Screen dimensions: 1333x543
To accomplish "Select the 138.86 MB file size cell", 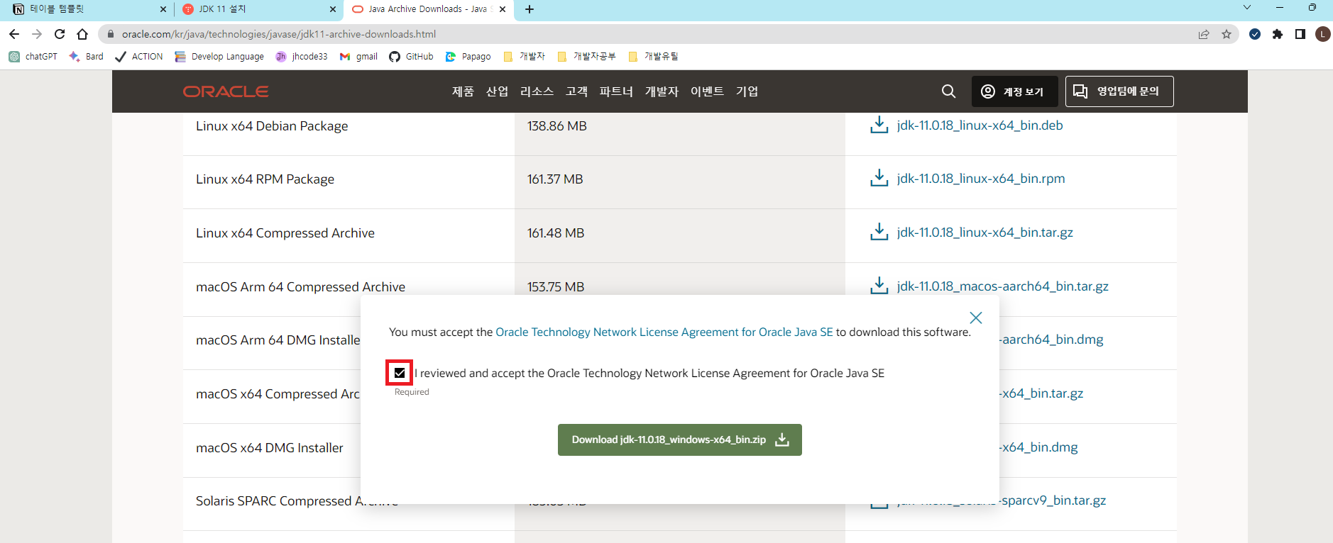I will click(x=557, y=126).
